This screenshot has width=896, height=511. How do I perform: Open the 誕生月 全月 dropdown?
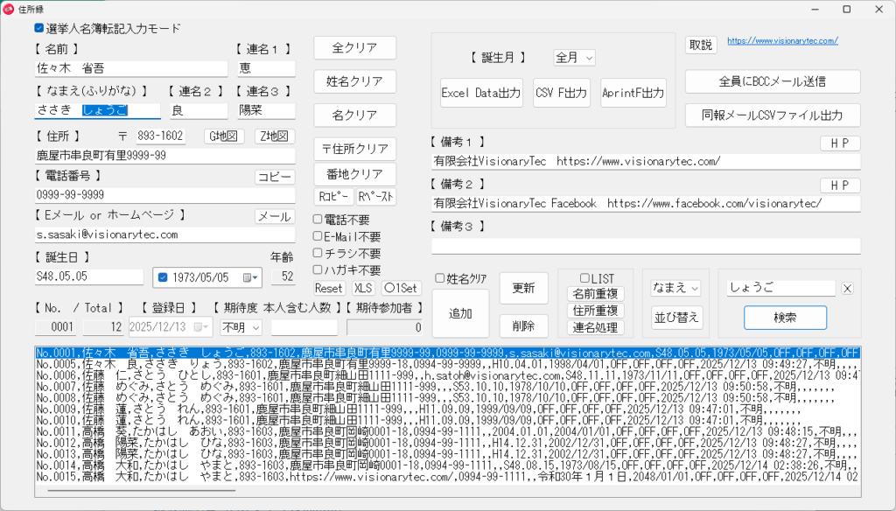[x=574, y=58]
